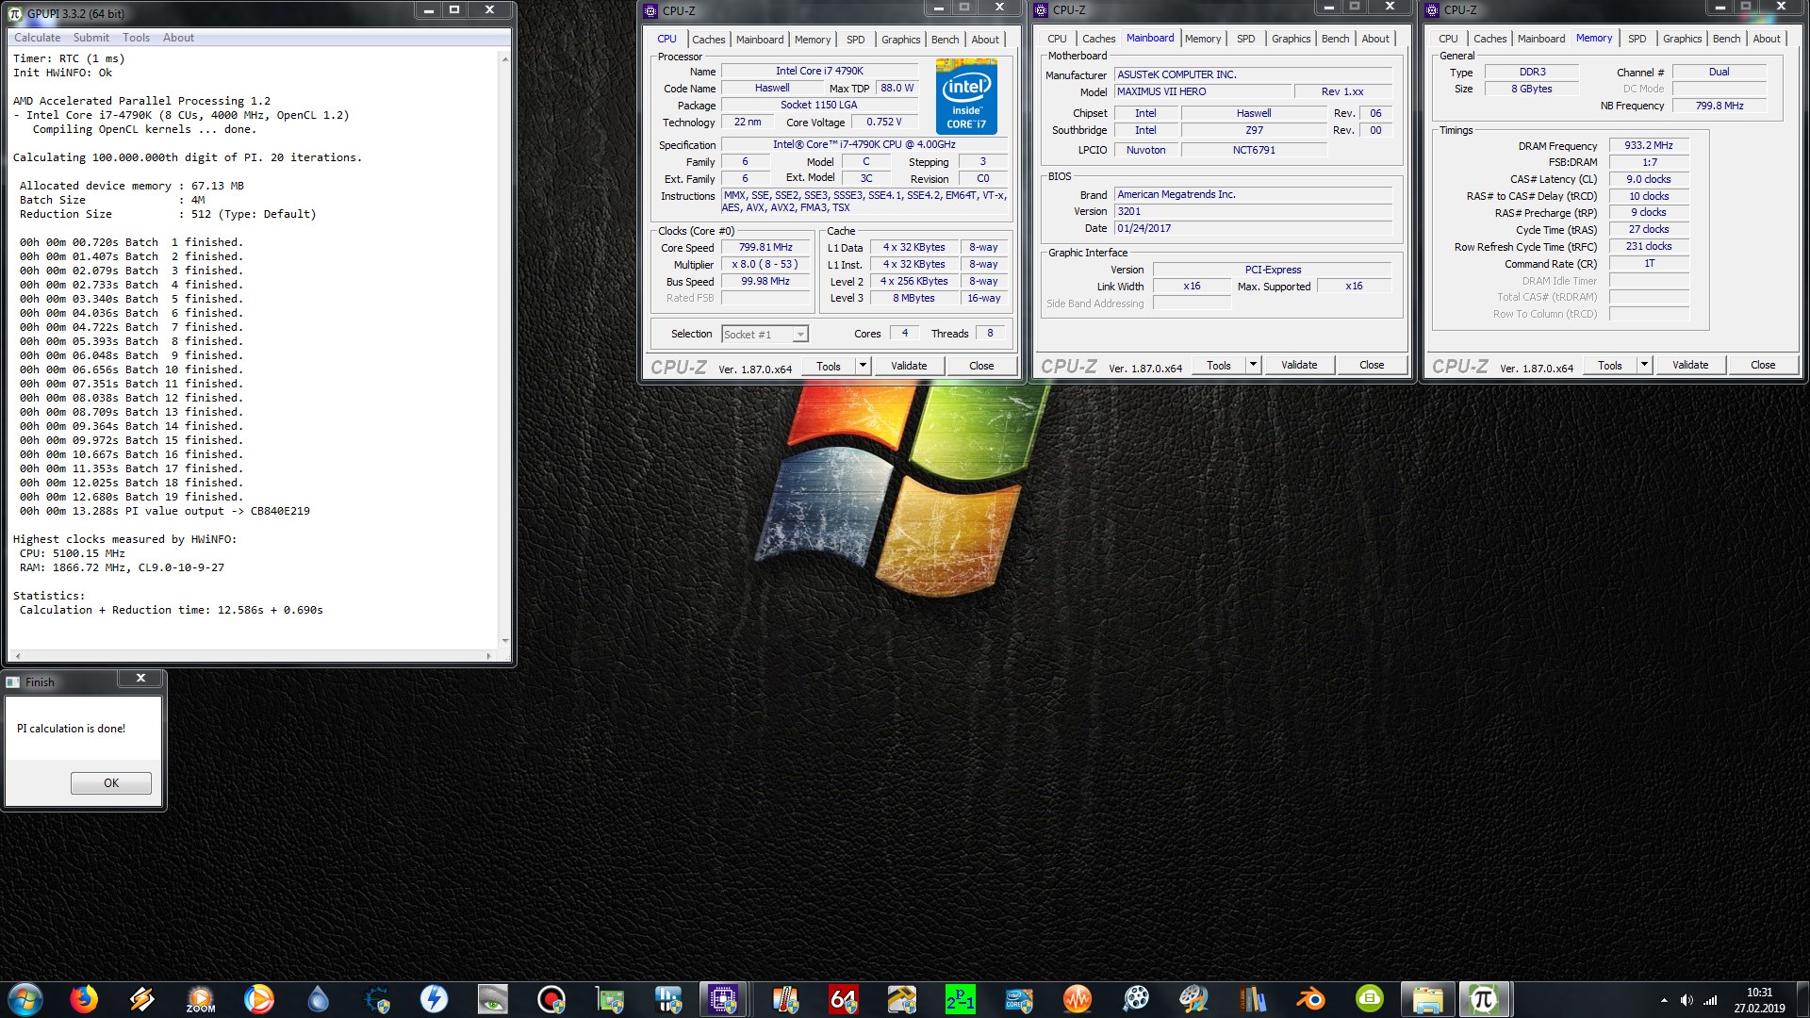
Task: Open the taskbar clock and date
Action: (x=1759, y=1000)
